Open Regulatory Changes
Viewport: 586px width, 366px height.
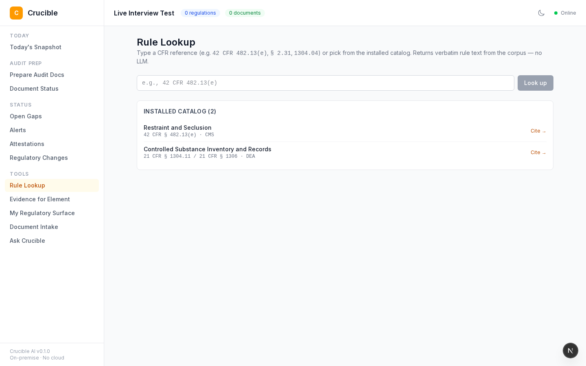pos(39,158)
